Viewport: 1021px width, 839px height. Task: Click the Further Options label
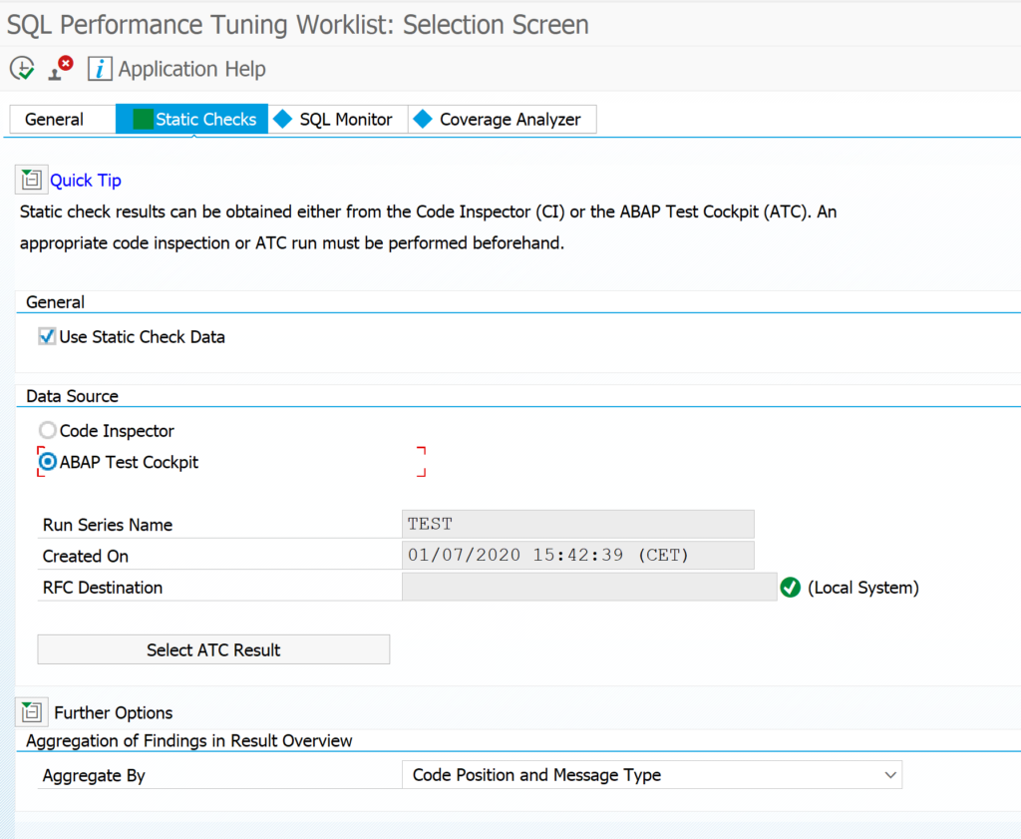pyautogui.click(x=114, y=713)
